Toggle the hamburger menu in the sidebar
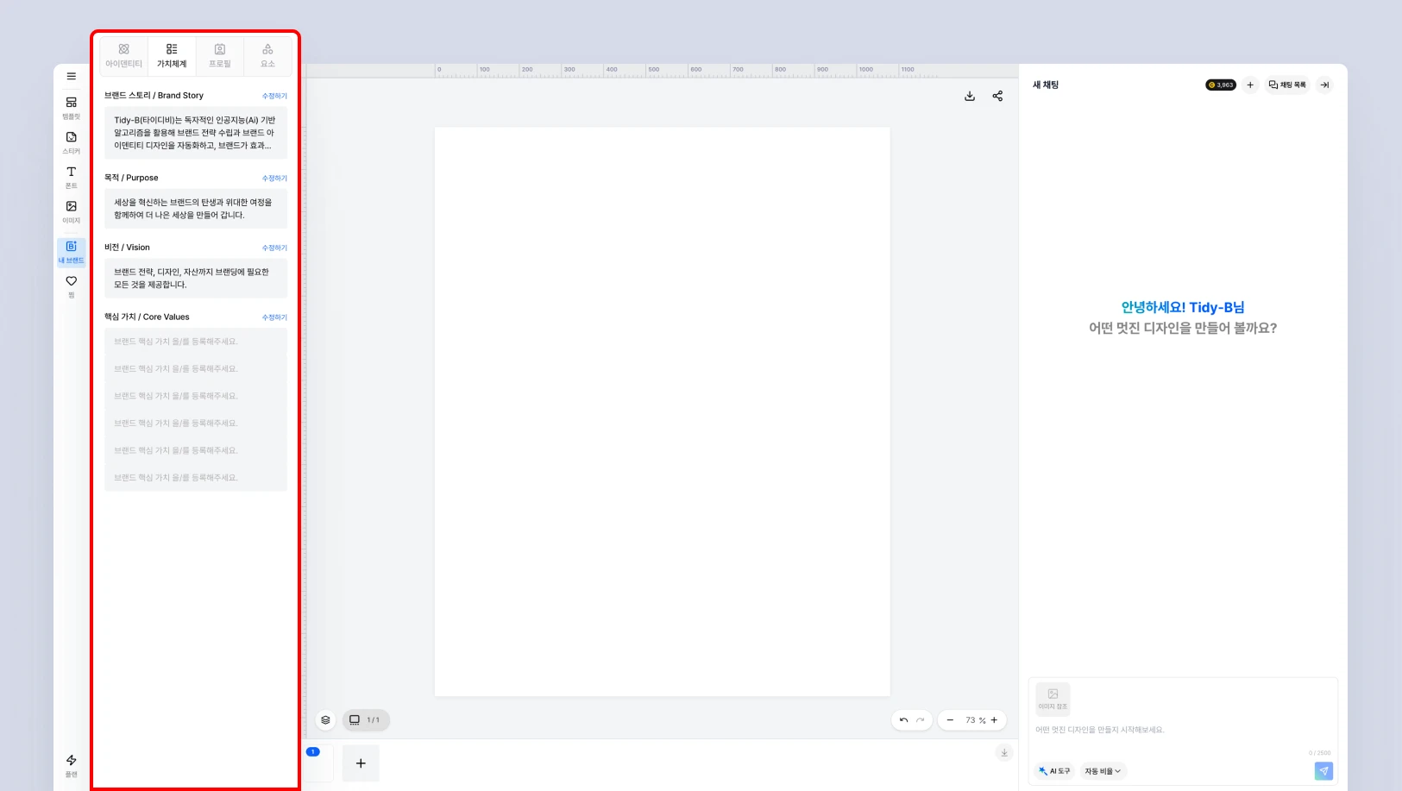Image resolution: width=1402 pixels, height=791 pixels. (x=71, y=76)
